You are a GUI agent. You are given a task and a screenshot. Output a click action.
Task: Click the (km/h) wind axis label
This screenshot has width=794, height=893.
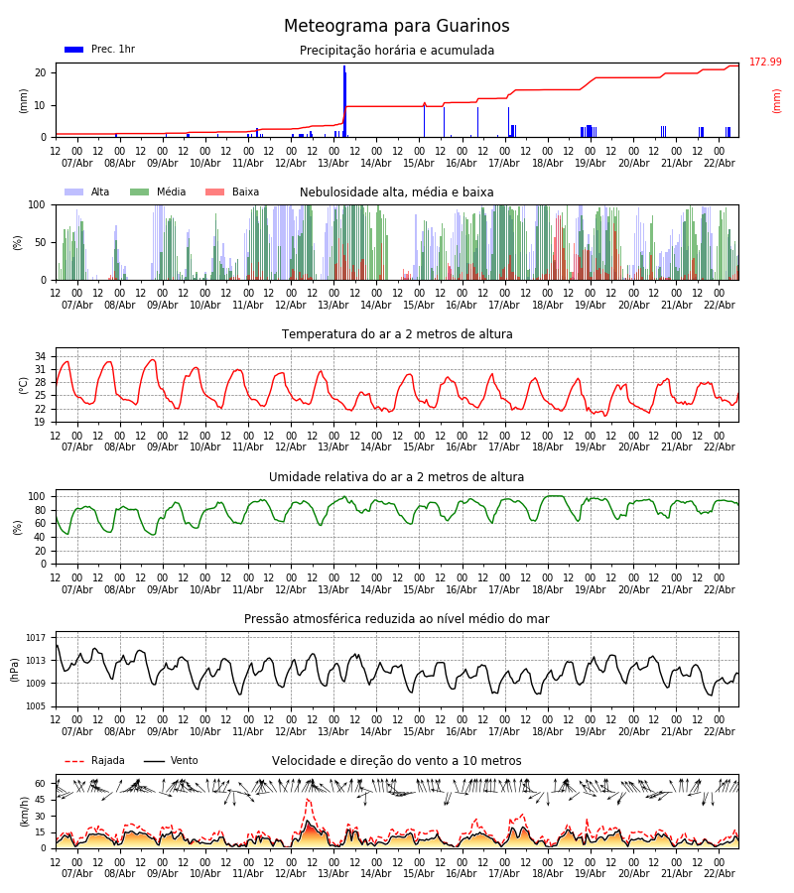pyautogui.click(x=25, y=811)
